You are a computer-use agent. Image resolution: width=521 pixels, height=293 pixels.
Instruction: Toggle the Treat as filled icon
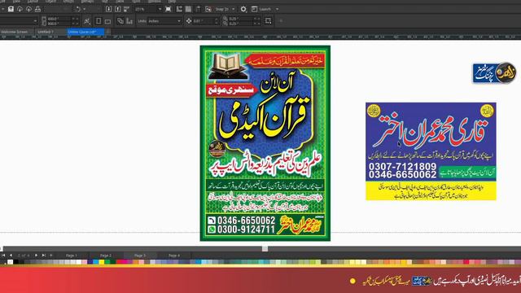(x=268, y=21)
